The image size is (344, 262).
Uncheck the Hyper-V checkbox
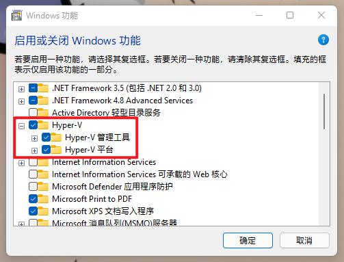[33, 125]
